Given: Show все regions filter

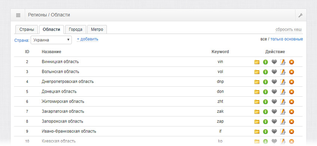Looking at the screenshot, I should coord(263,39).
